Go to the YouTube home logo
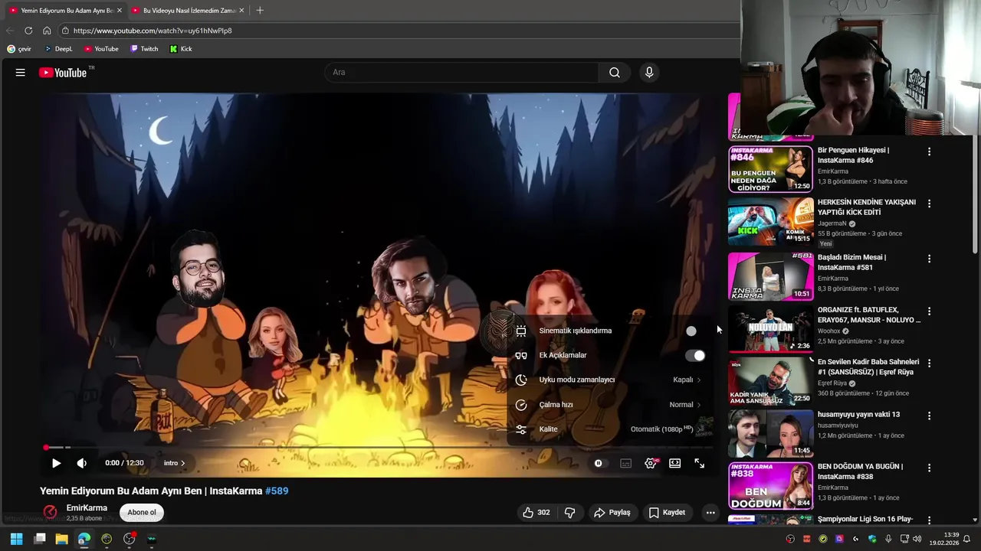The width and height of the screenshot is (981, 551). 63,73
